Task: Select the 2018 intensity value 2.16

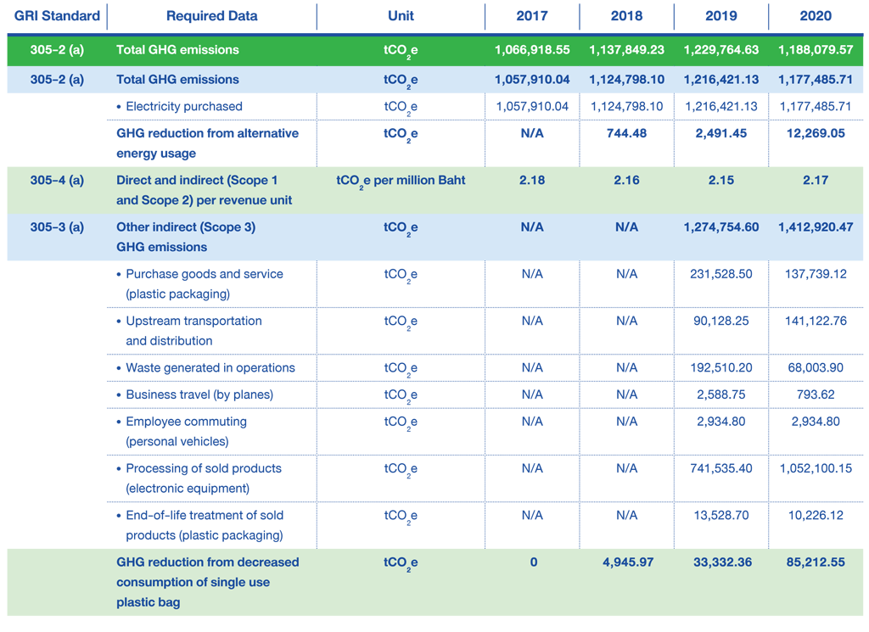Action: 626,180
